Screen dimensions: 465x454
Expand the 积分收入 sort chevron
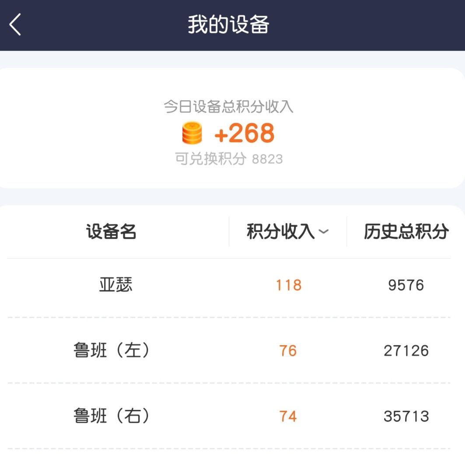tap(324, 231)
